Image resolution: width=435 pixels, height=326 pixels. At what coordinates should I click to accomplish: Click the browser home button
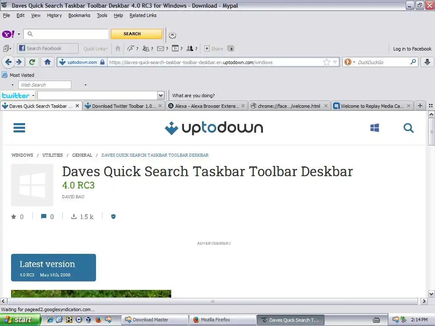point(48,62)
